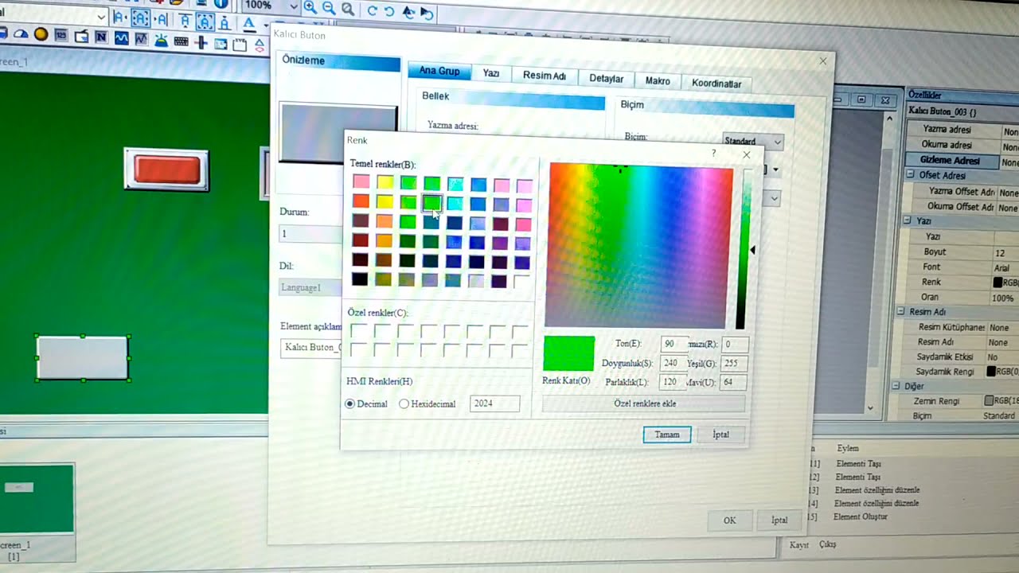
Task: Open the font name dropdown in toolbar
Action: coord(101,17)
